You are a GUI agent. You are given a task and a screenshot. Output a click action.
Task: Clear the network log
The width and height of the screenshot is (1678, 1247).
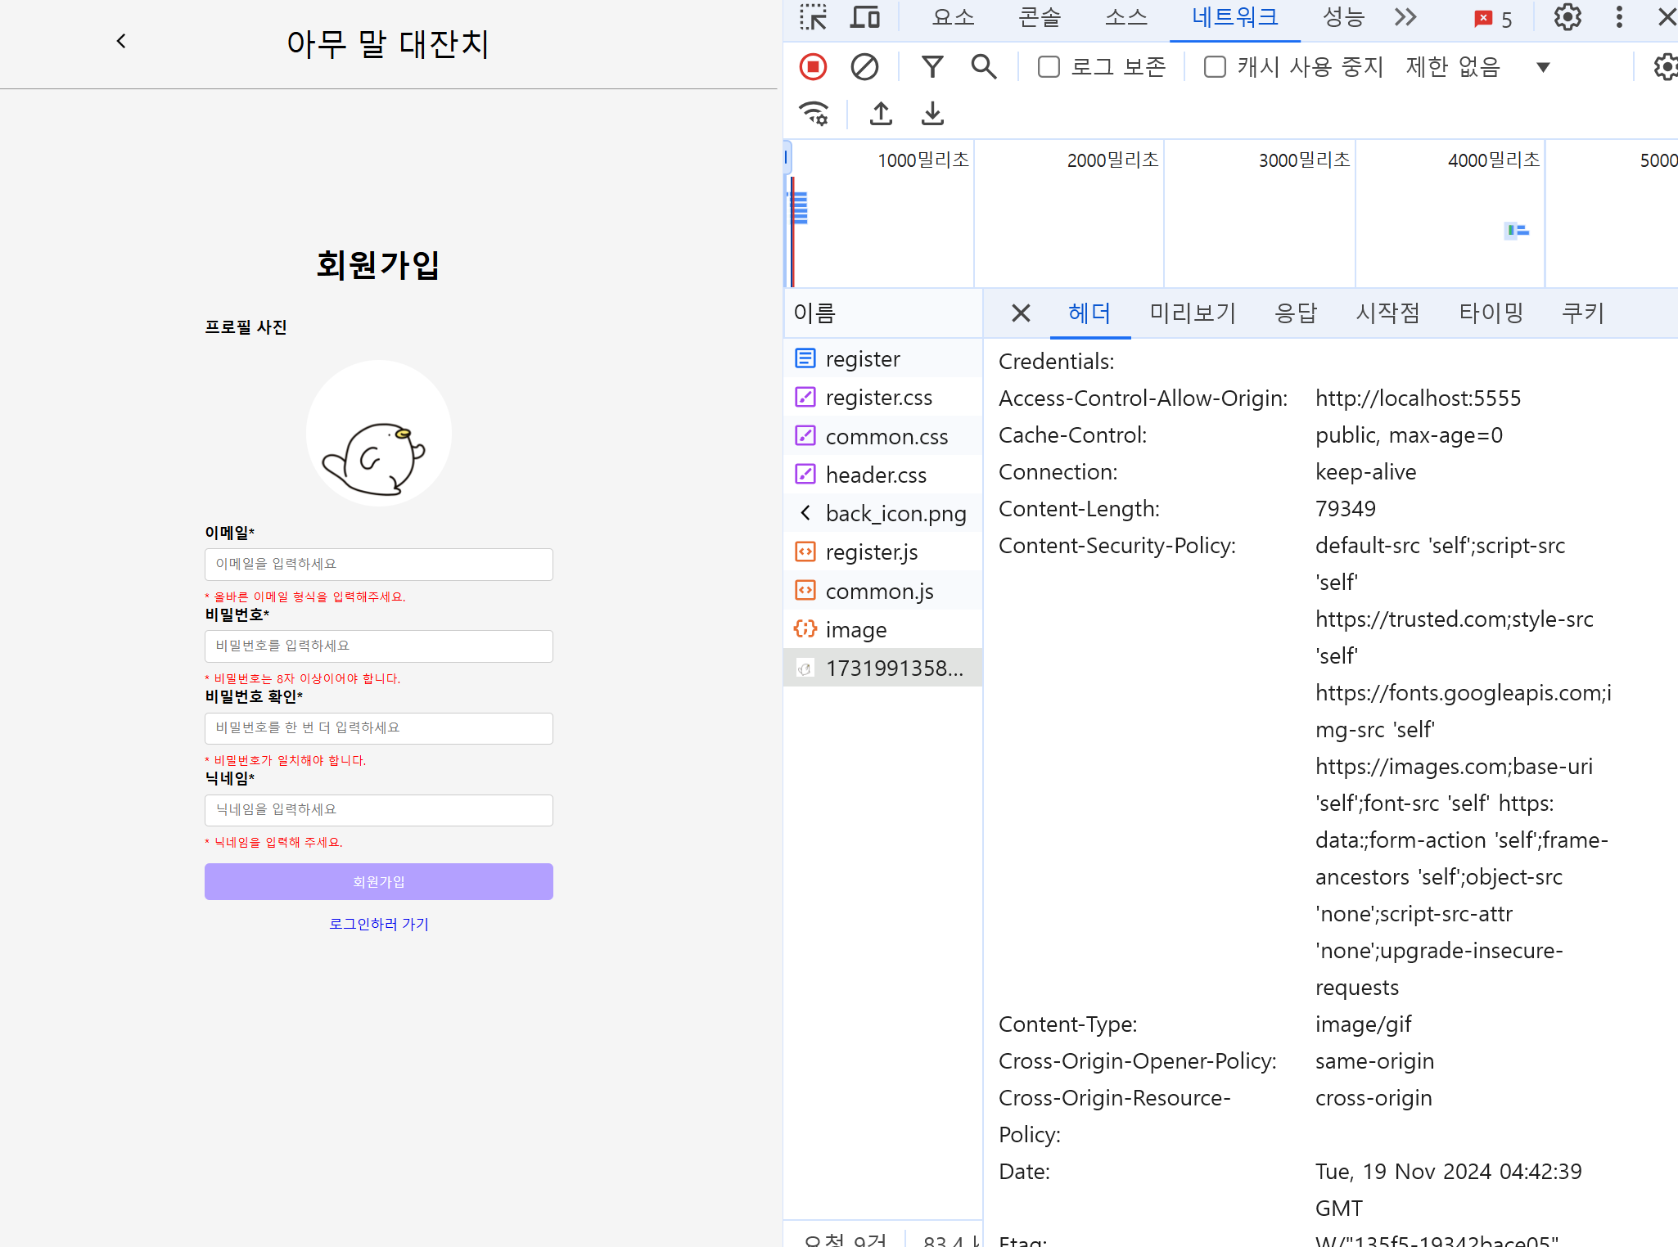click(864, 67)
